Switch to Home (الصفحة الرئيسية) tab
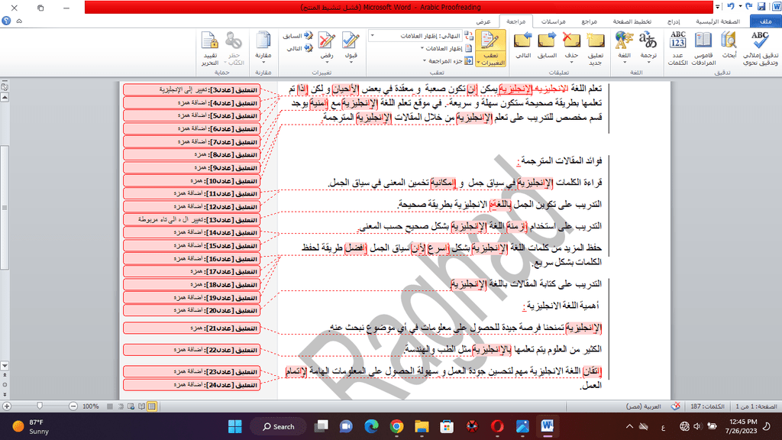Image resolution: width=782 pixels, height=440 pixels. point(718,21)
